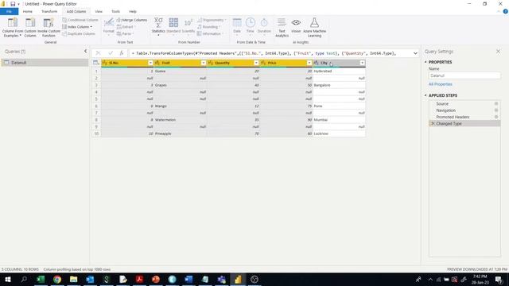Click the Statistics icon

tap(158, 23)
